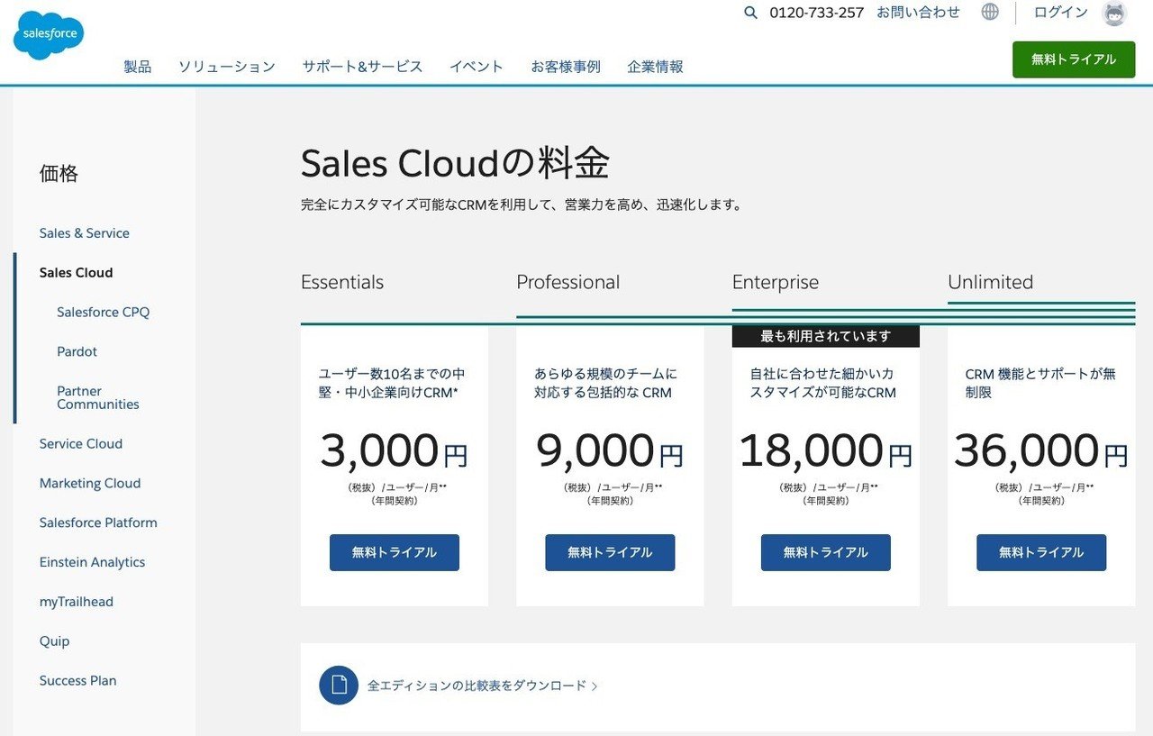
Task: Click the Astro avatar icon
Action: coord(1114,14)
